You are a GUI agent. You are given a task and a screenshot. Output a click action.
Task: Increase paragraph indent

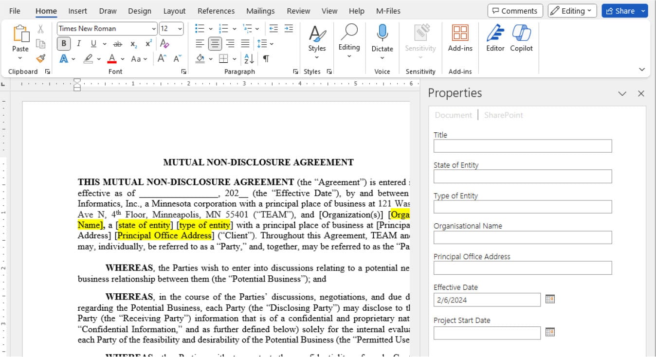289,29
